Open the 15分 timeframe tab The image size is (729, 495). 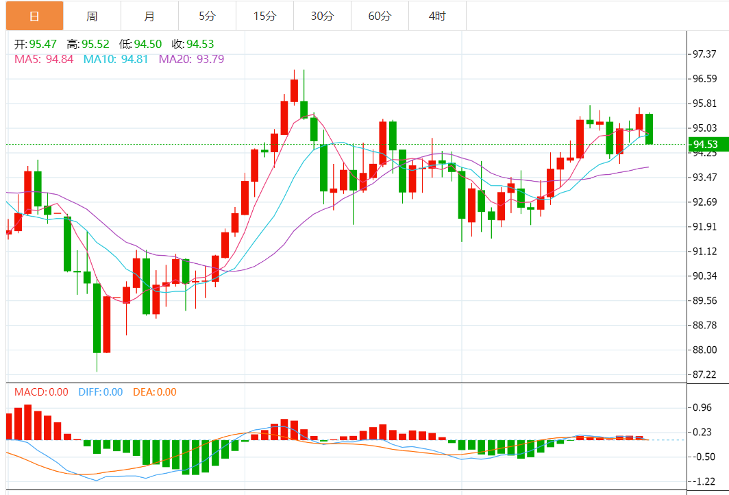point(265,16)
